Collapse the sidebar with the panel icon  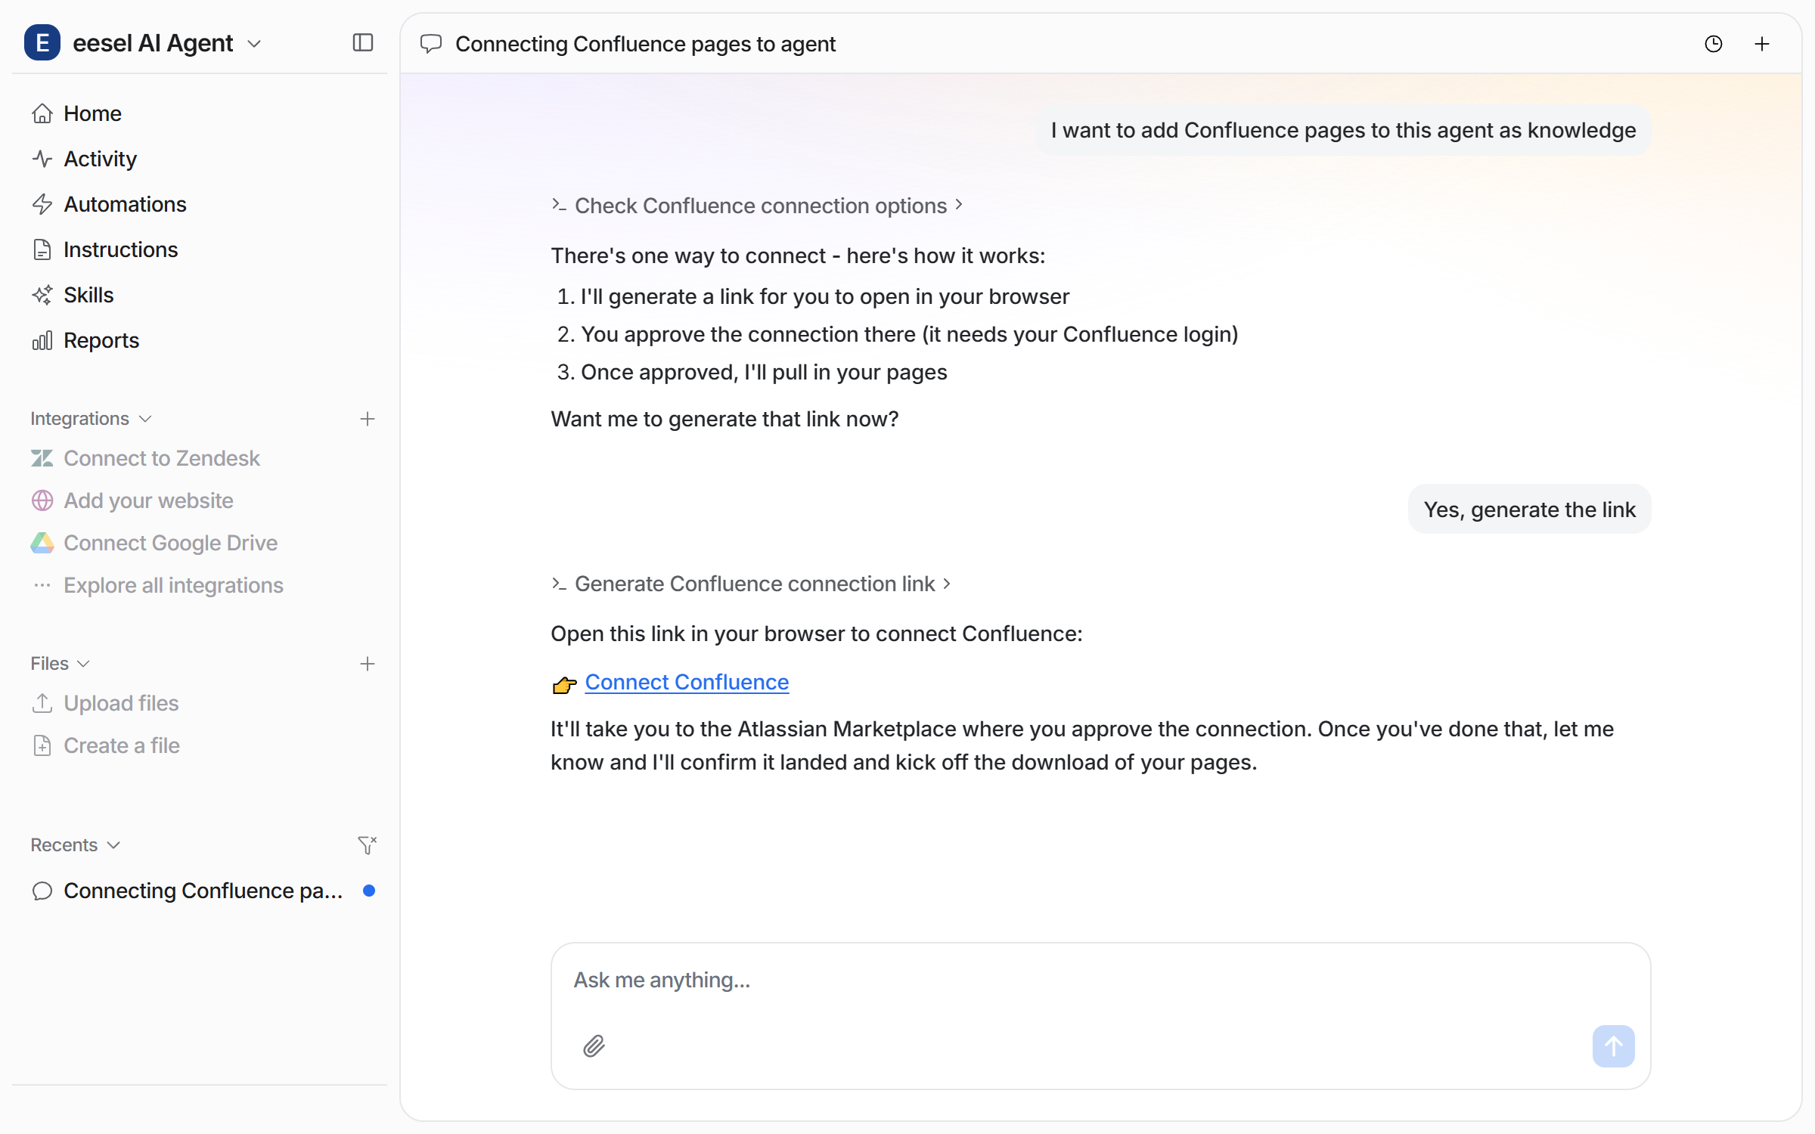pos(363,43)
